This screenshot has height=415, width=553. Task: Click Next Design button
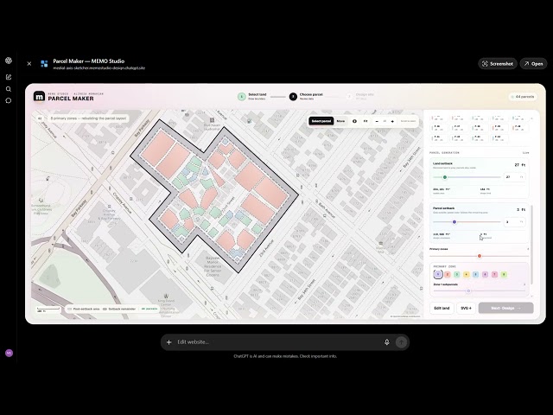(505, 308)
